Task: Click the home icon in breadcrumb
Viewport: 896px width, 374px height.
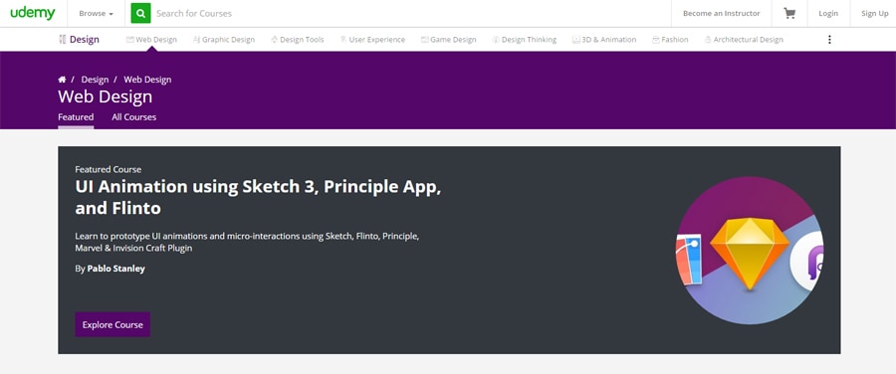Action: (x=62, y=80)
